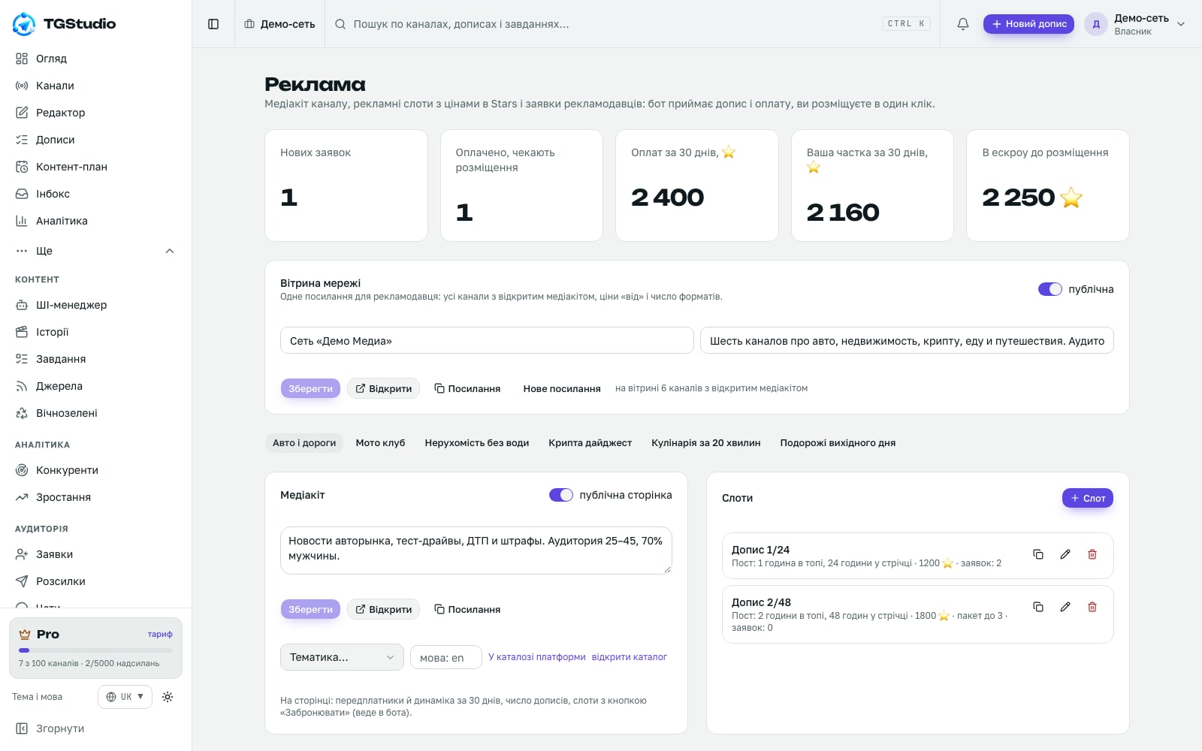Screen dimensions: 1202x751
Task: Edit the 'Допис 2/48' slot
Action: 1065,607
